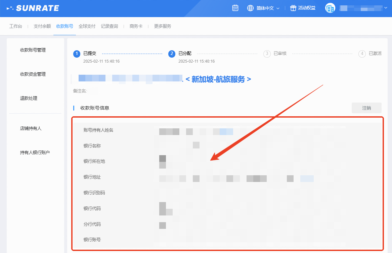Click the SUNRATE logo
This screenshot has width=392, height=253.
pyautogui.click(x=33, y=8)
